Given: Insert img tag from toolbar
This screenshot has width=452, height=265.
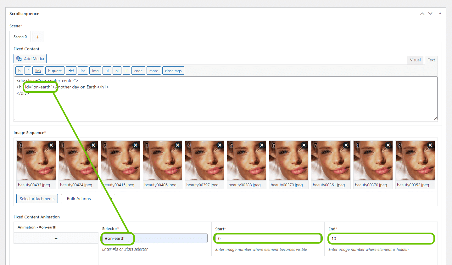Looking at the screenshot, I should 95,71.
